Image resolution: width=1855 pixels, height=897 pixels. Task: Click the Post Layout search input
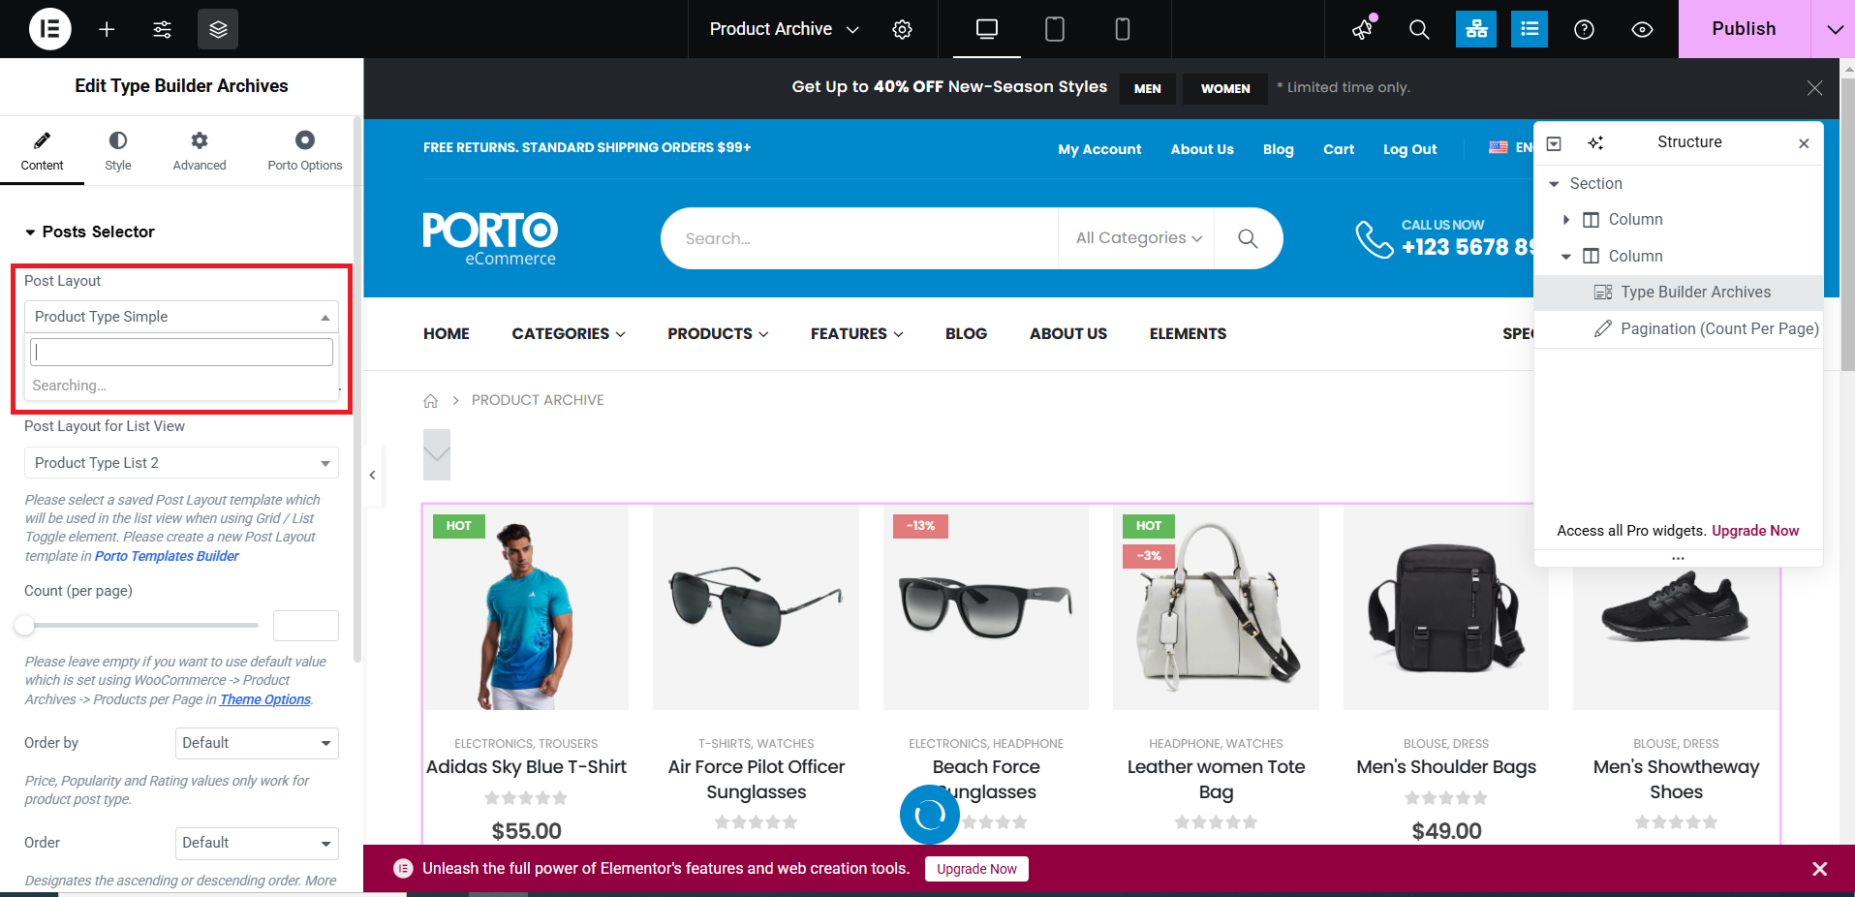[181, 352]
